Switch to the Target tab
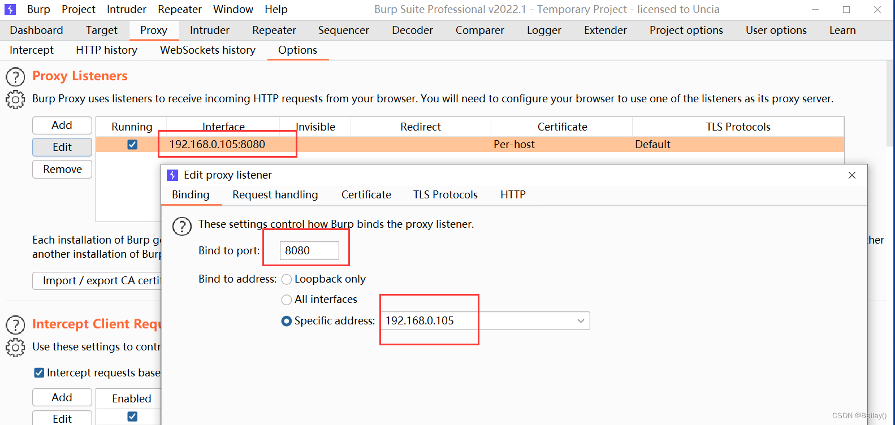The image size is (895, 425). (x=102, y=31)
